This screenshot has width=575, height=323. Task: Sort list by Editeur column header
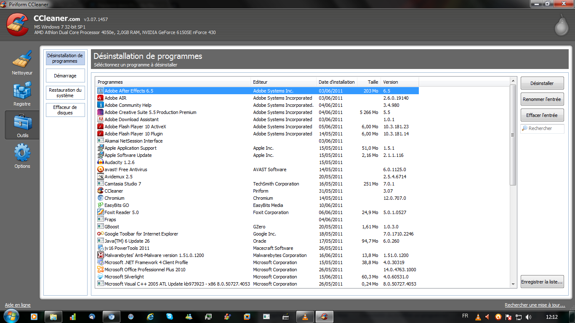coord(284,82)
